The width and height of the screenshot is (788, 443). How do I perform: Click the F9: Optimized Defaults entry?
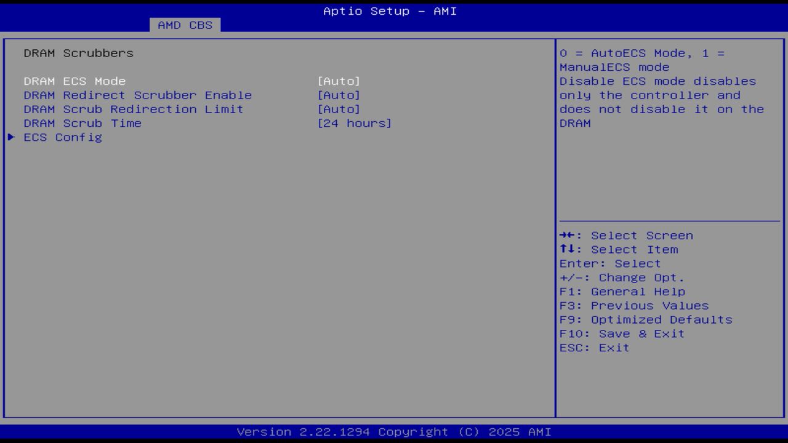click(x=645, y=319)
